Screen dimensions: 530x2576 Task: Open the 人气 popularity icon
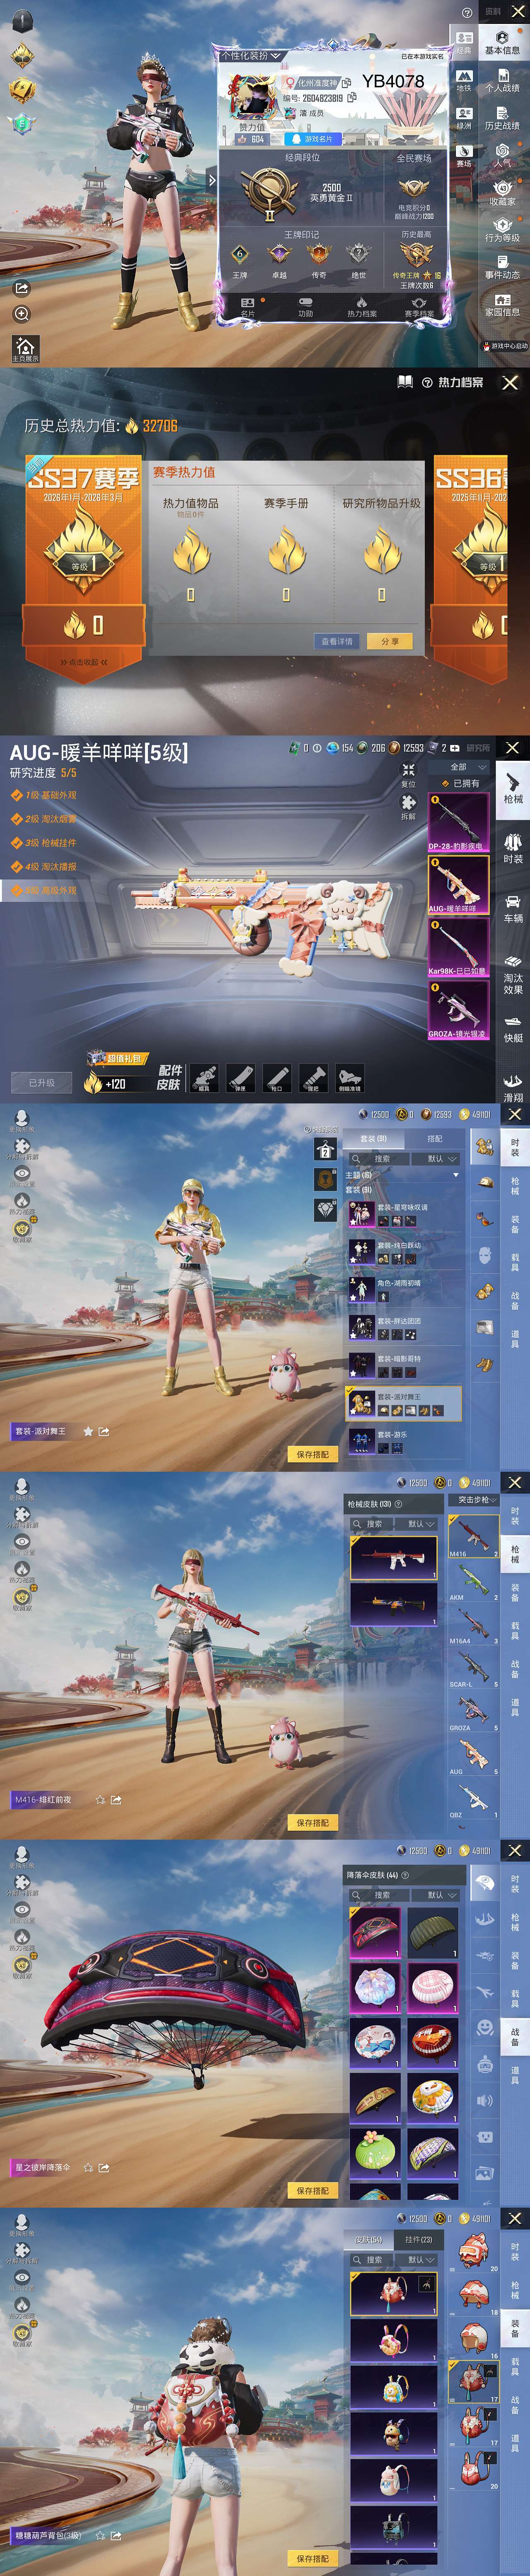pos(502,155)
